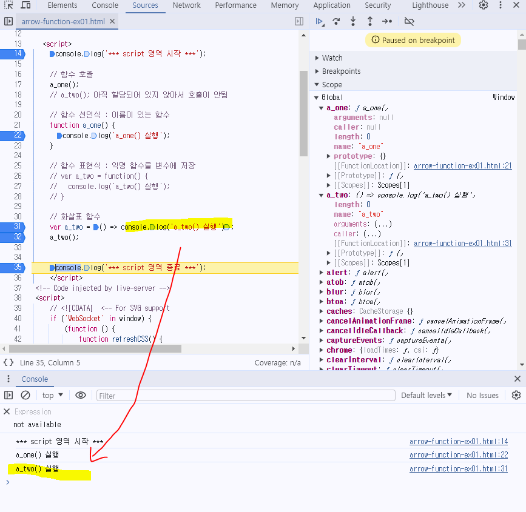Image resolution: width=526 pixels, height=512 pixels.
Task: Switch to the Performance tab
Action: click(x=235, y=5)
